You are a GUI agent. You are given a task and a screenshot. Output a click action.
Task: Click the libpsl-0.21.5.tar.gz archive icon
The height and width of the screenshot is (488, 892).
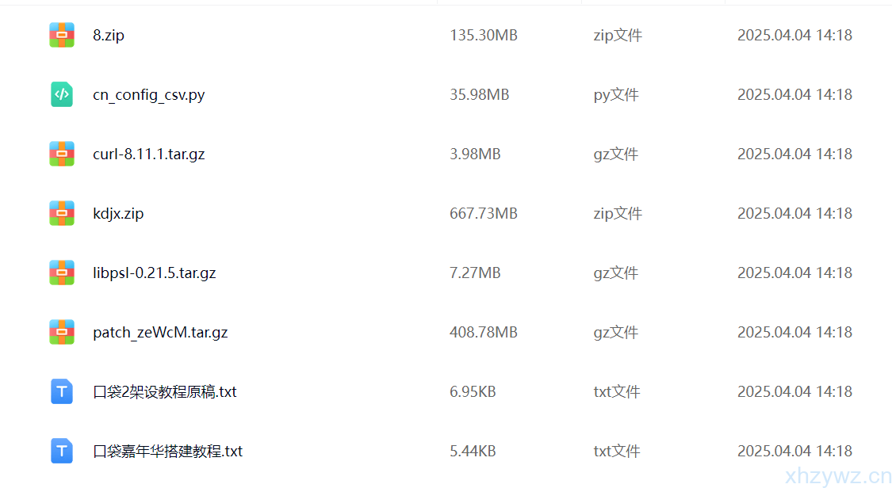click(62, 273)
